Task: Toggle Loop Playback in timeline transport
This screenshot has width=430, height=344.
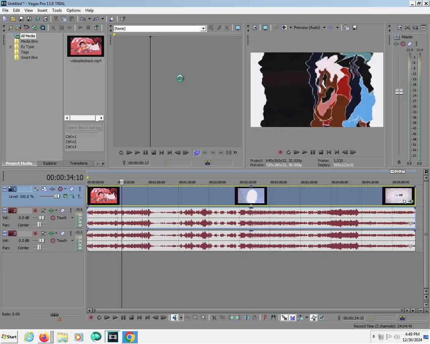Action: (99, 317)
